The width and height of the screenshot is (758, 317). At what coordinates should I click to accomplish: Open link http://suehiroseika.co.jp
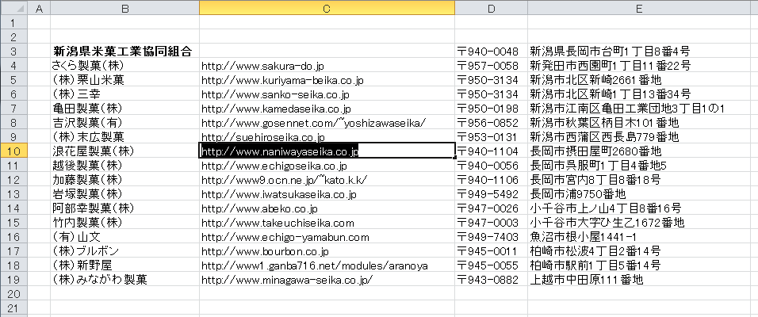(263, 137)
